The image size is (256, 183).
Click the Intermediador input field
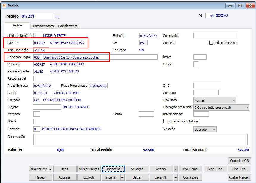(201, 114)
